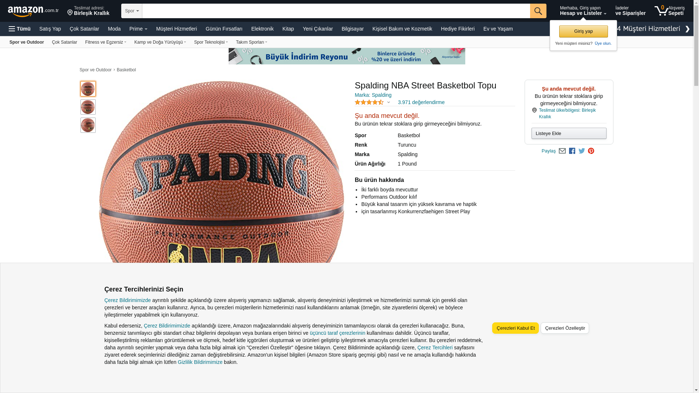This screenshot has height=393, width=699.
Task: Open the Elektronik navigation item
Action: tap(262, 29)
